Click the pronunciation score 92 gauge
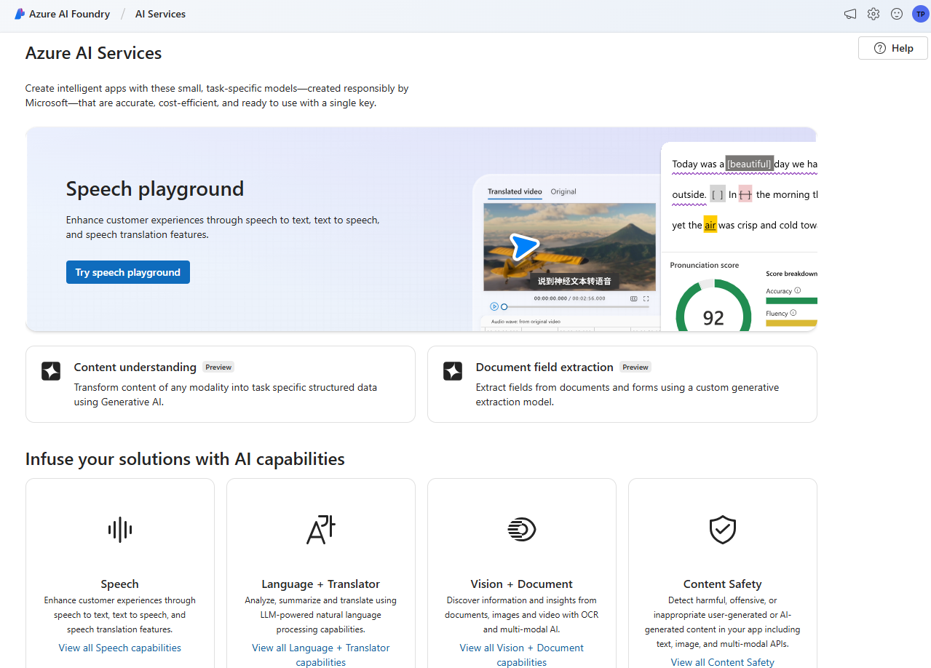This screenshot has height=668, width=931. click(x=713, y=306)
